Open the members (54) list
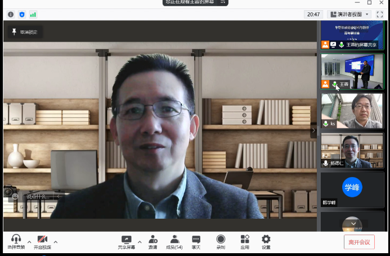Screen dimensions: 390x256 click(x=174, y=239)
